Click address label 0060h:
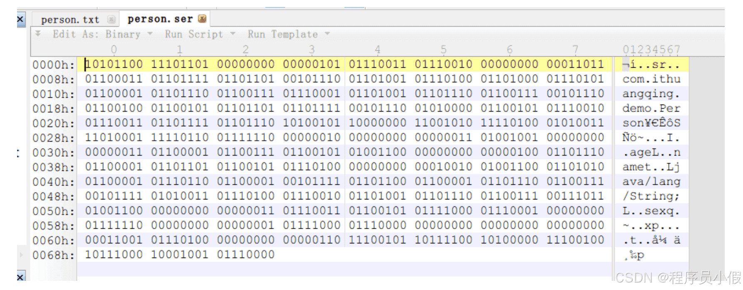This screenshot has height=290, width=743. pyautogui.click(x=54, y=240)
